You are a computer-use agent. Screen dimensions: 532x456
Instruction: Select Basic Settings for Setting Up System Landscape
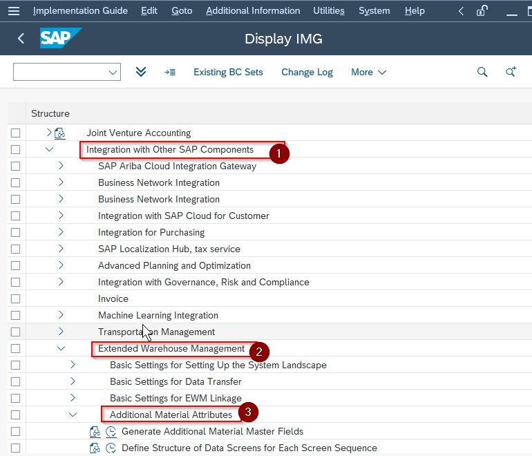point(218,365)
